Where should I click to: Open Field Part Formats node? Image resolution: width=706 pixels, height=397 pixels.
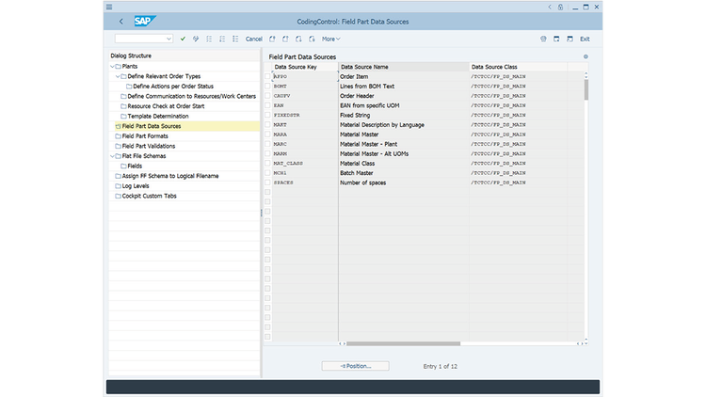pyautogui.click(x=145, y=135)
